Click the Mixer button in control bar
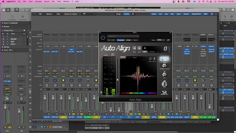The height and width of the screenshot is (133, 236). click(27, 10)
